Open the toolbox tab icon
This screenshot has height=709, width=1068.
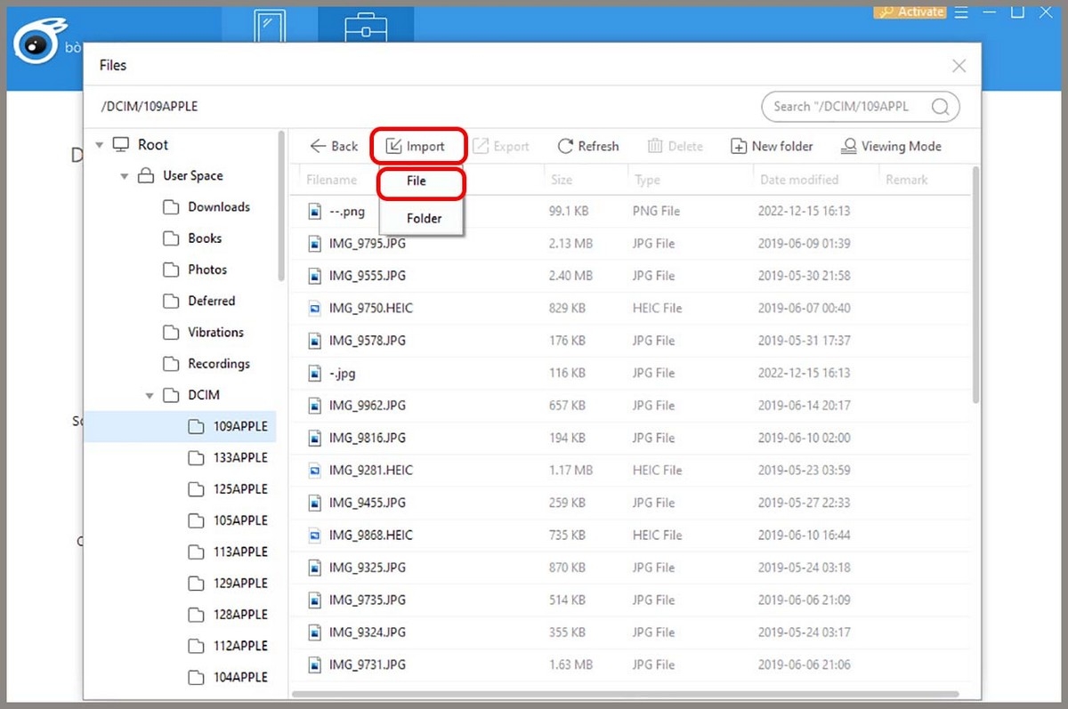(x=366, y=27)
